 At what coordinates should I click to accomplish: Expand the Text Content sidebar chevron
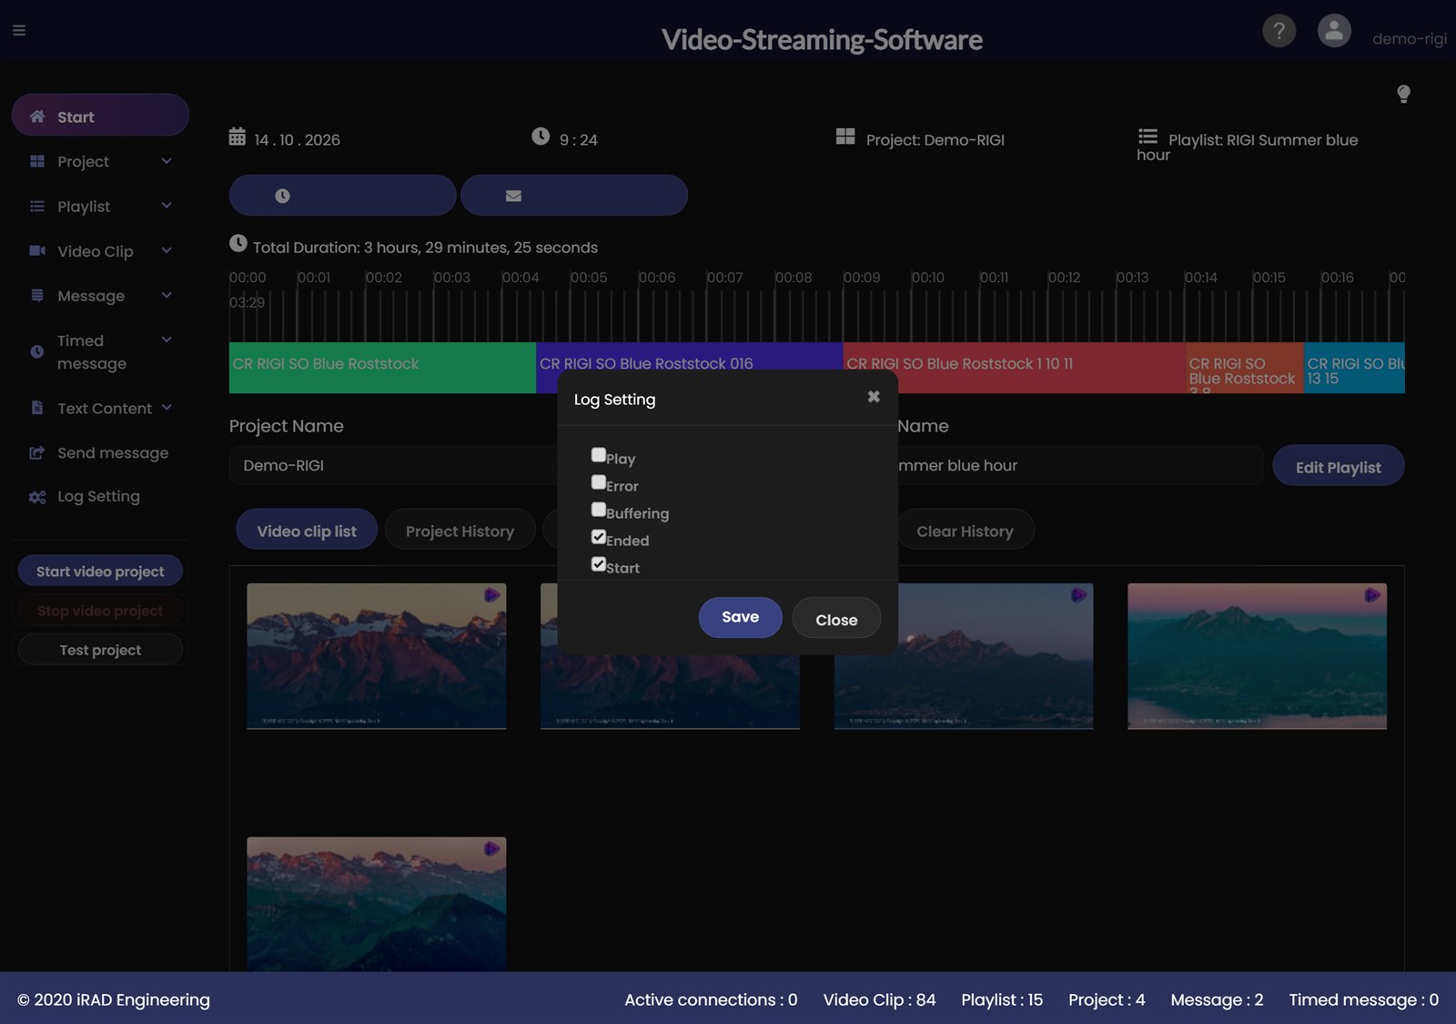click(x=167, y=408)
